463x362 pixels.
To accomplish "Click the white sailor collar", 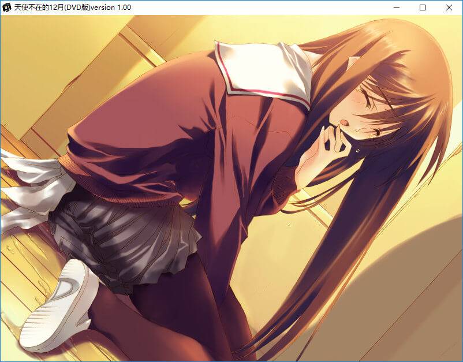I will pos(263,72).
